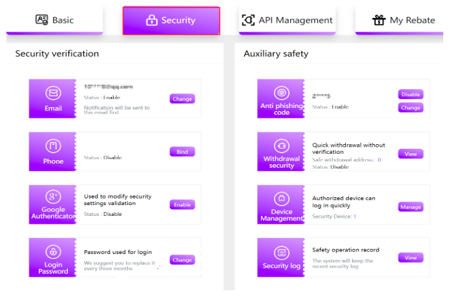The image size is (453, 298).
Task: Click the Device Management icon
Action: tap(280, 198)
